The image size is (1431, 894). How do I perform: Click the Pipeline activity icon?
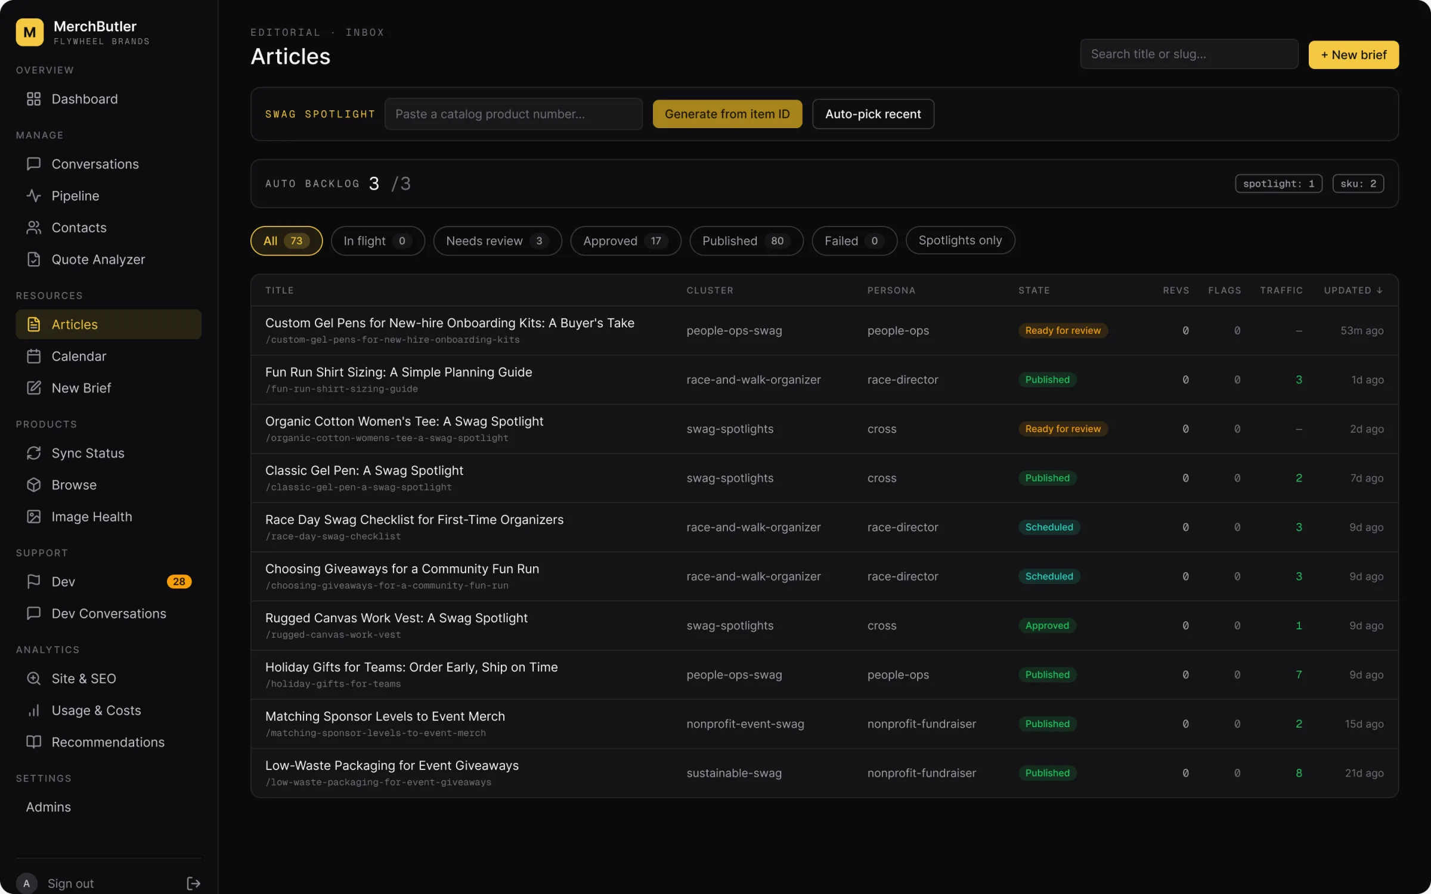click(x=33, y=195)
